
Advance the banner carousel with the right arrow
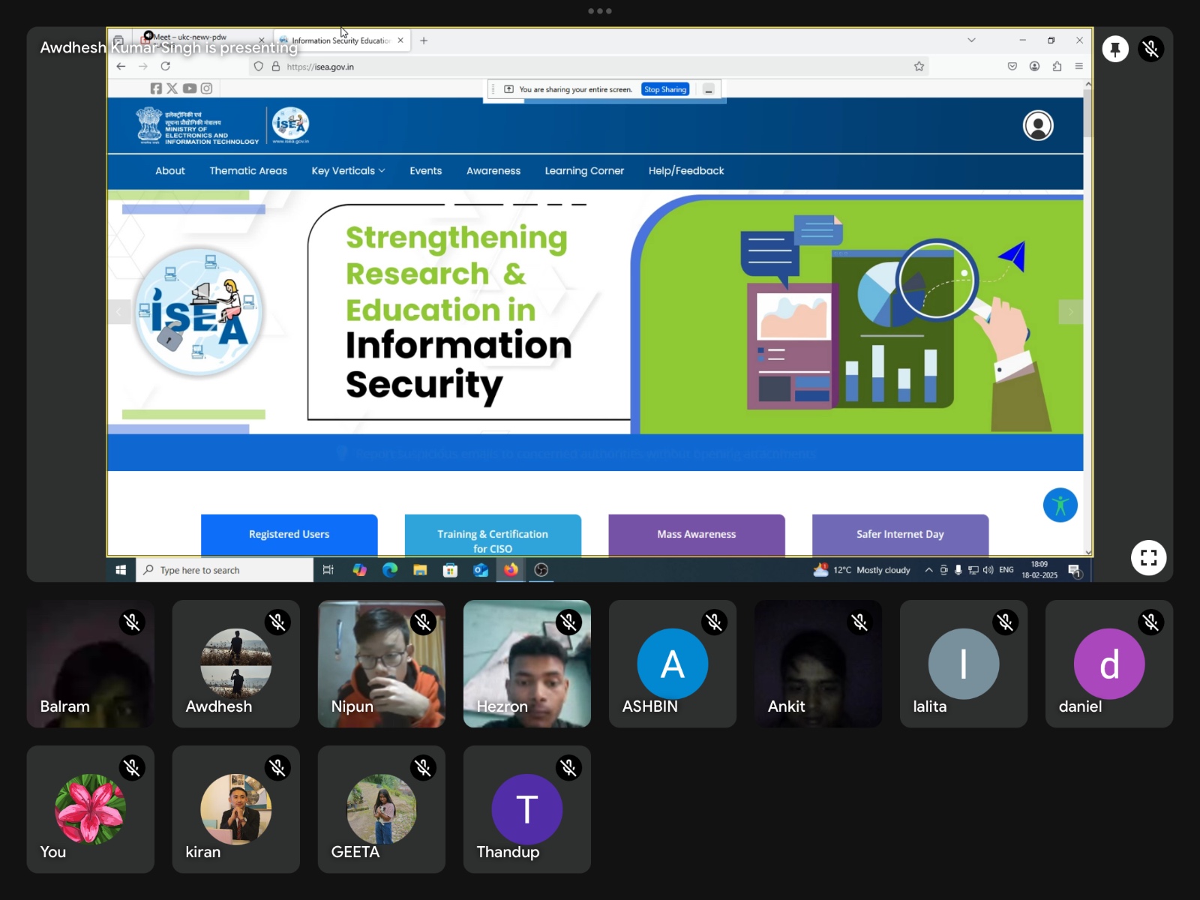[1070, 311]
